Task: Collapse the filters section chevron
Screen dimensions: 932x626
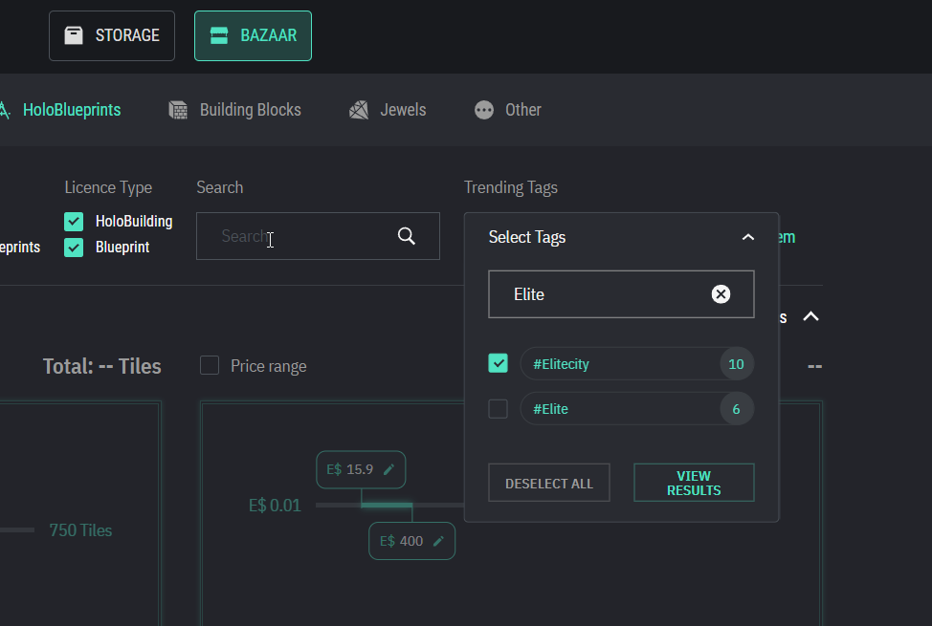Action: tap(810, 316)
